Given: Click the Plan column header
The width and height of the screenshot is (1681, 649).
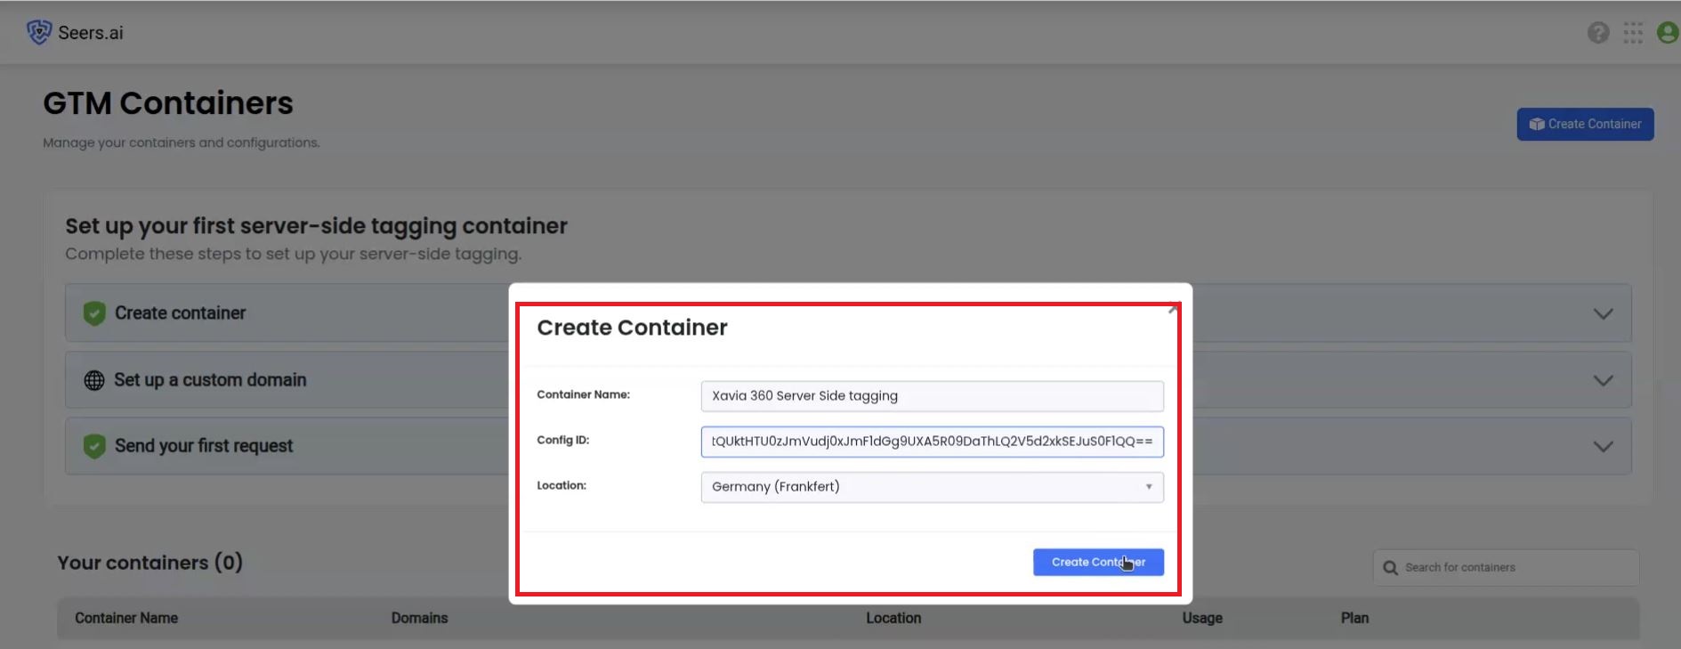Looking at the screenshot, I should [1354, 618].
